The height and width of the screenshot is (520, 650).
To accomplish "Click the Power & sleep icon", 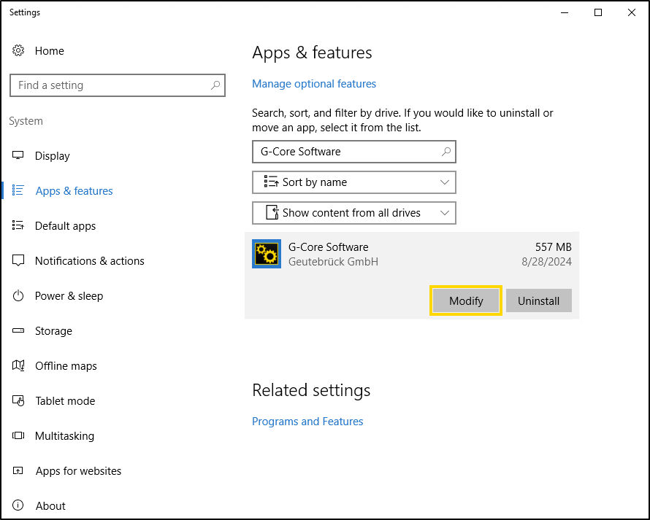I will 18,295.
